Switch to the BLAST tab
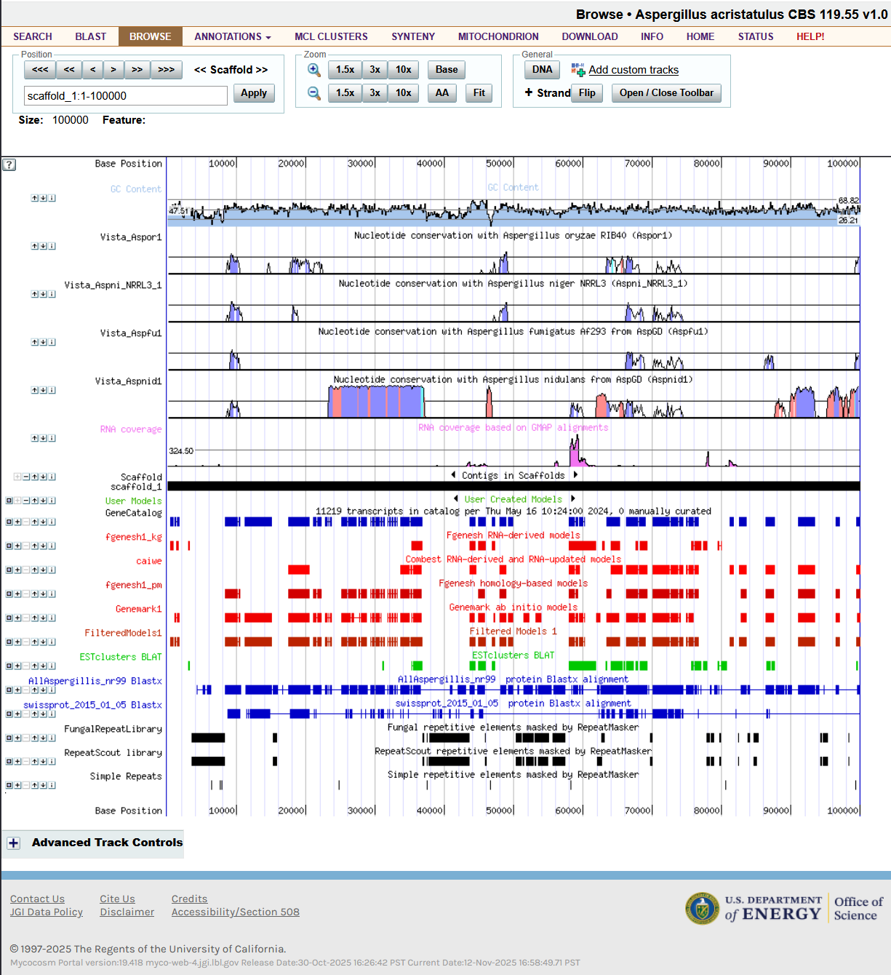891x975 pixels. [x=90, y=36]
